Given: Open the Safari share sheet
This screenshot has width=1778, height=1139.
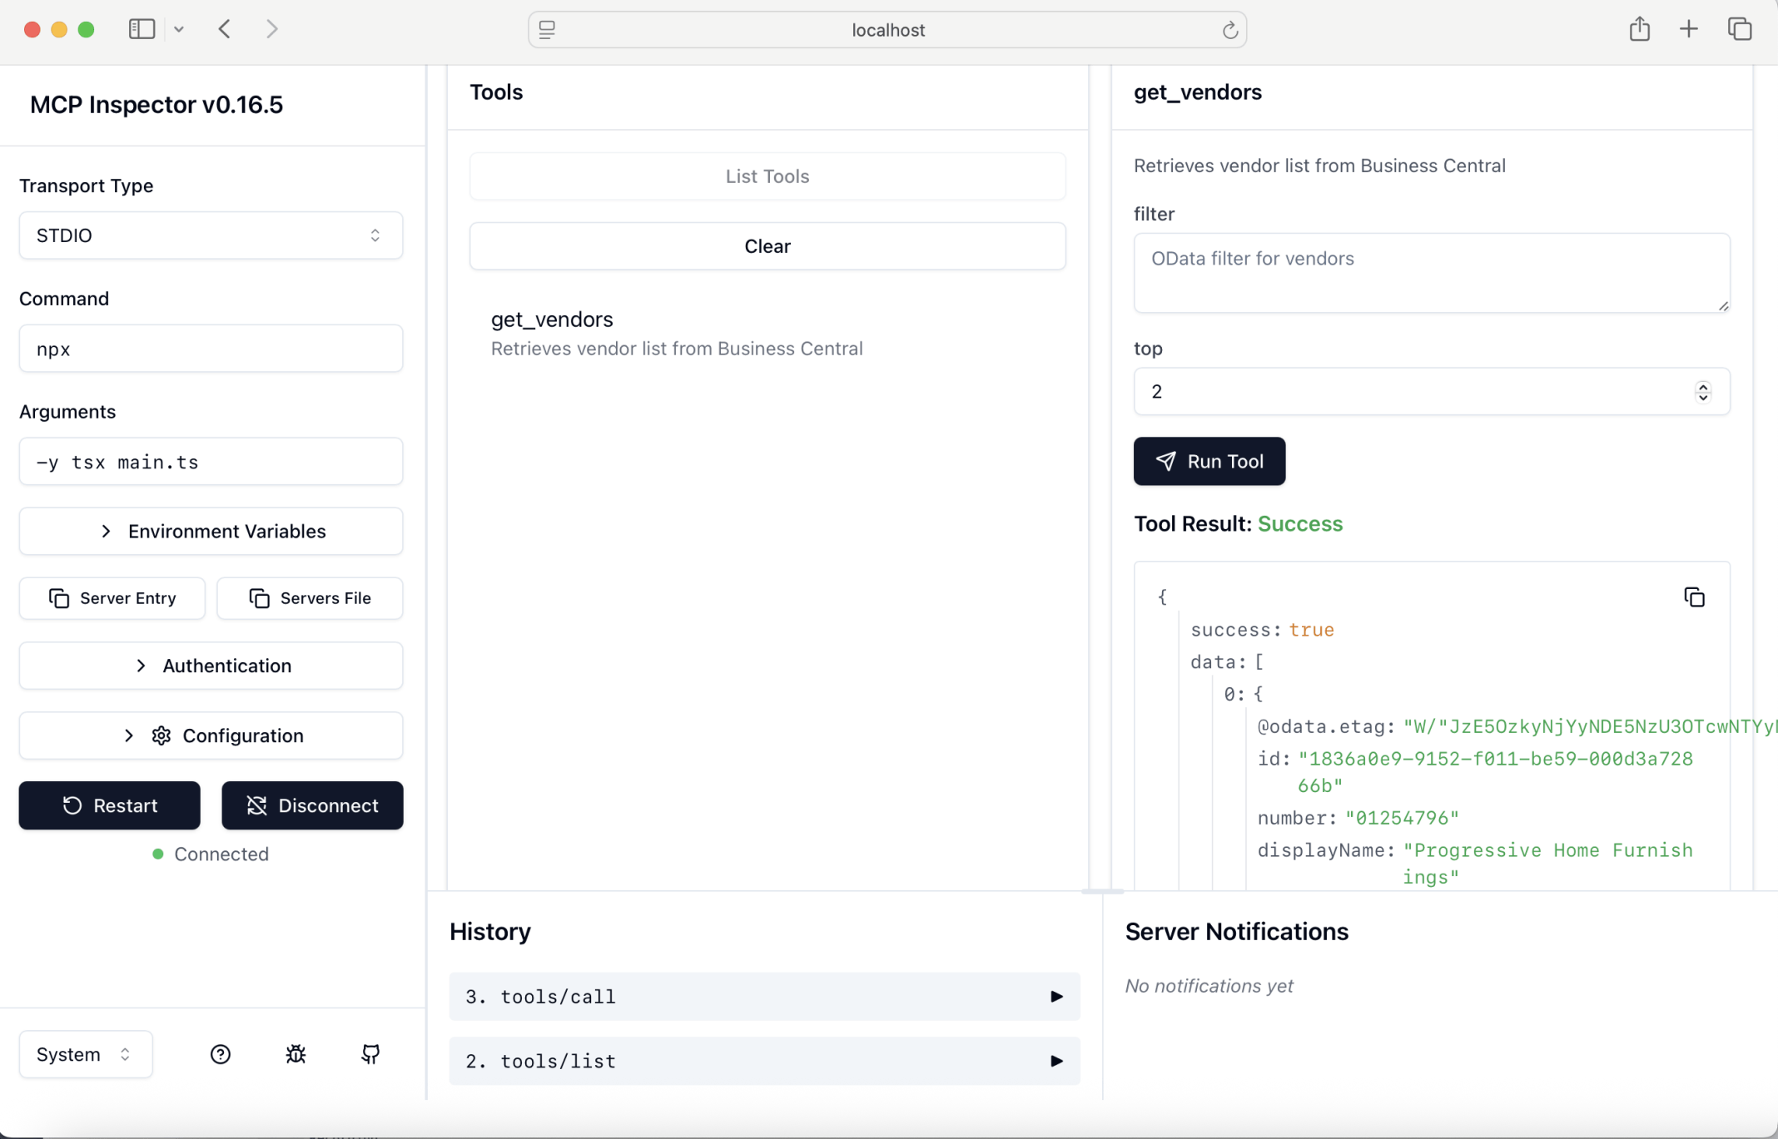Looking at the screenshot, I should pyautogui.click(x=1639, y=28).
